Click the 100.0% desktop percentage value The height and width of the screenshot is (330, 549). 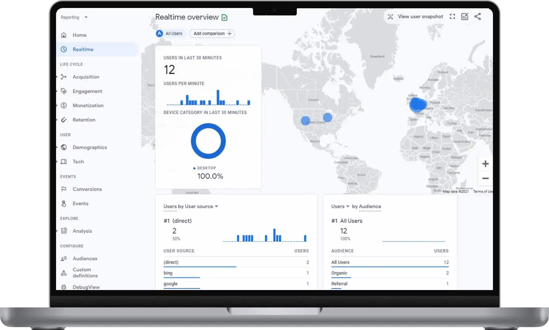coord(210,176)
